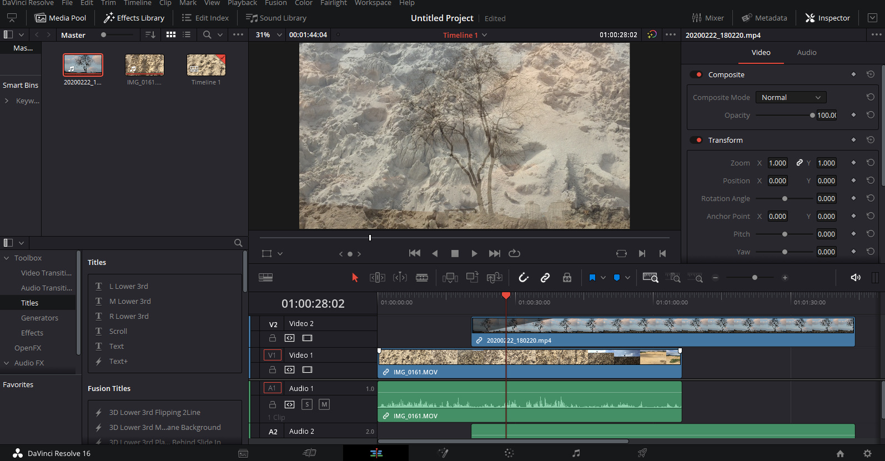Open the Edit Index panel
The height and width of the screenshot is (461, 885).
click(x=205, y=18)
